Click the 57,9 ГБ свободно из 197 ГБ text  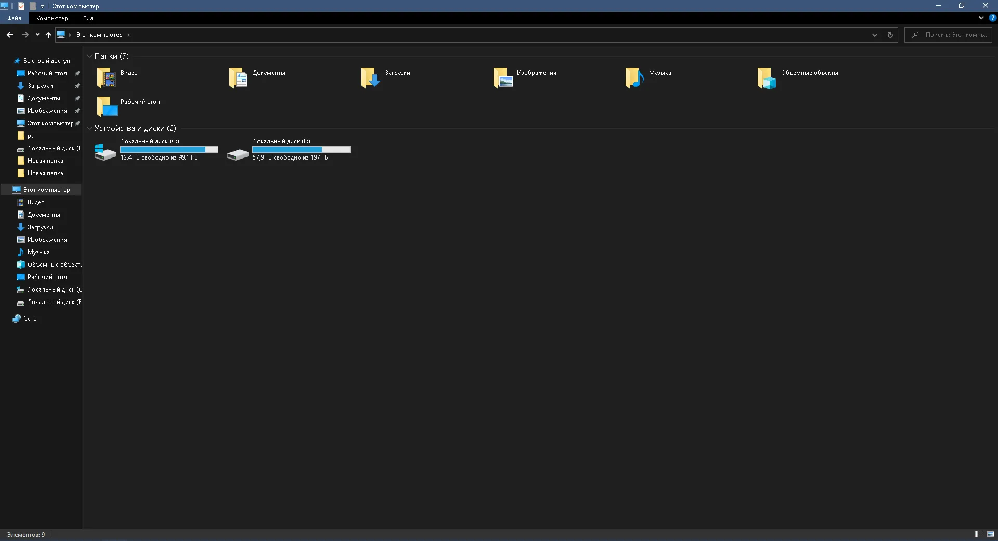[x=290, y=157]
